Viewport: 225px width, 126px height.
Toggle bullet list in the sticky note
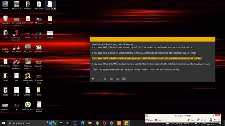coord(118,79)
